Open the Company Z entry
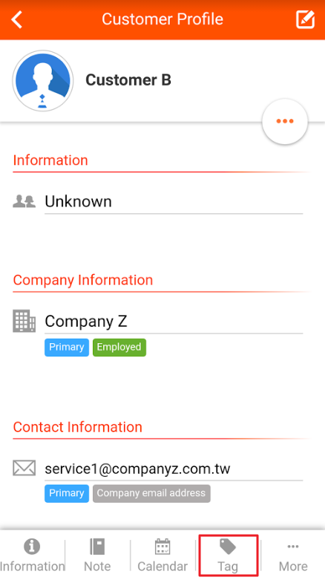Screen dimensions: 325x580 [x=174, y=322]
